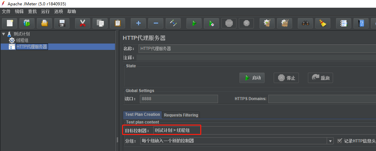This screenshot has height=151, width=376.
Task: Click the Collapse All minus icon
Action: pos(156,23)
